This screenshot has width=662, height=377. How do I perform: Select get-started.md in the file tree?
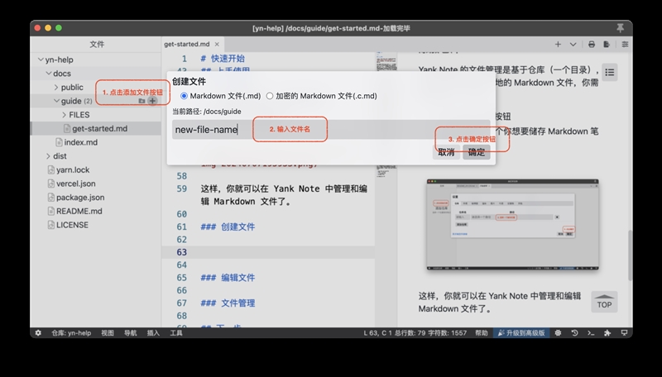click(99, 128)
